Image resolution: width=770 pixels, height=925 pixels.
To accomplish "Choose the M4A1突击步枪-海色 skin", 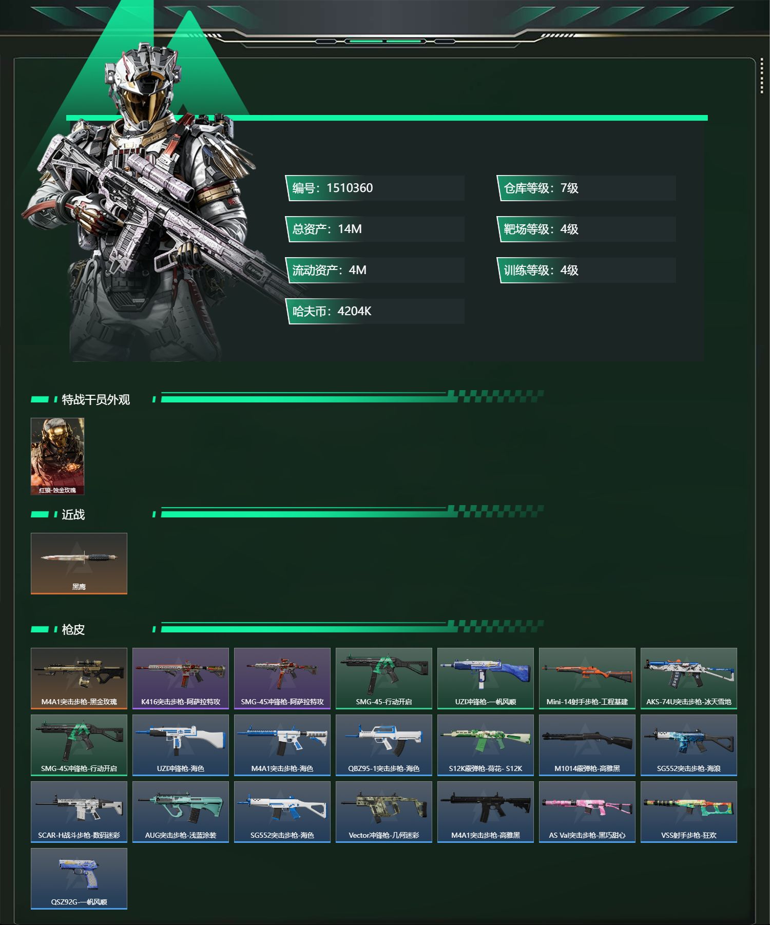I will pos(282,745).
